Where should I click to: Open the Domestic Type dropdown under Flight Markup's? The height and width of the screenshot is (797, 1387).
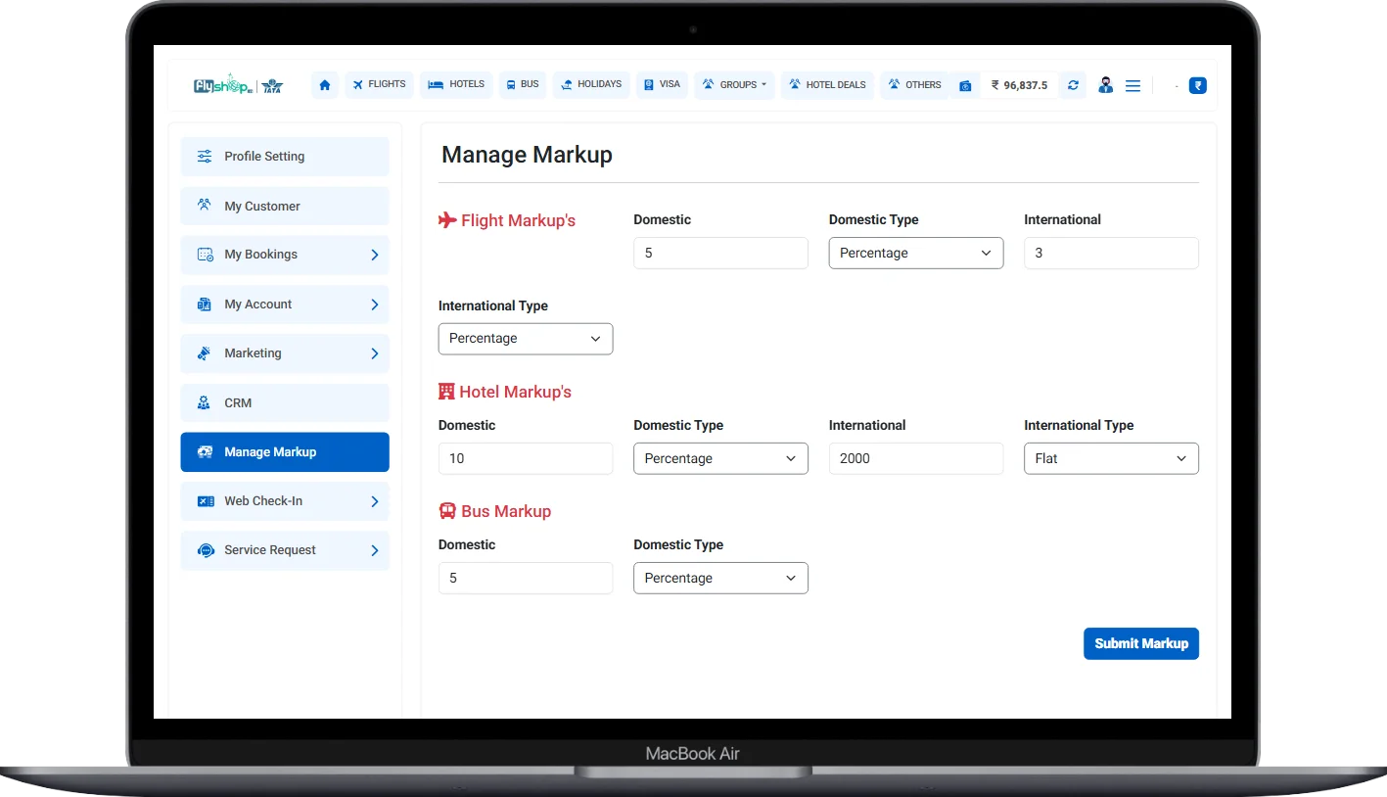(915, 253)
